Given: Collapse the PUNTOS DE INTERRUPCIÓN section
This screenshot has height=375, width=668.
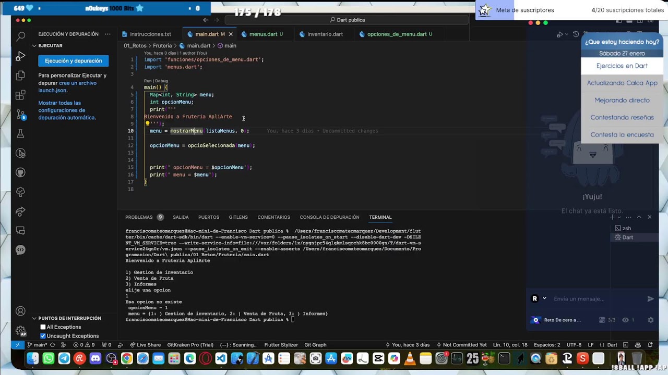Looking at the screenshot, I should (x=34, y=318).
